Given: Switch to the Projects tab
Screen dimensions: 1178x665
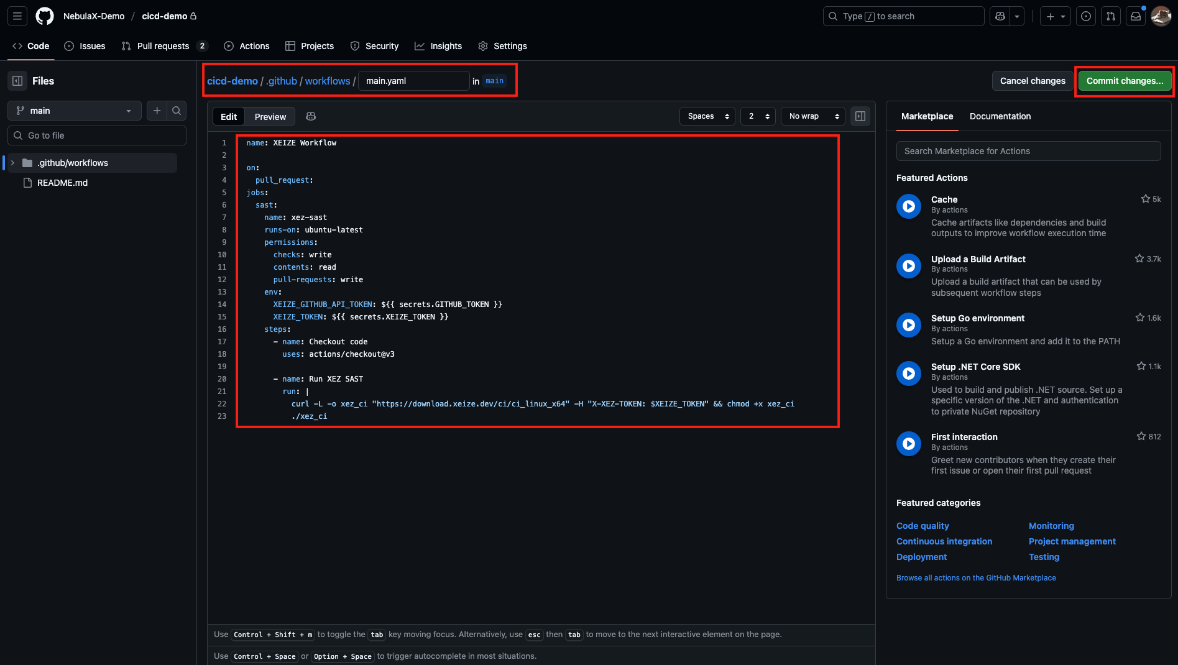Looking at the screenshot, I should tap(310, 46).
